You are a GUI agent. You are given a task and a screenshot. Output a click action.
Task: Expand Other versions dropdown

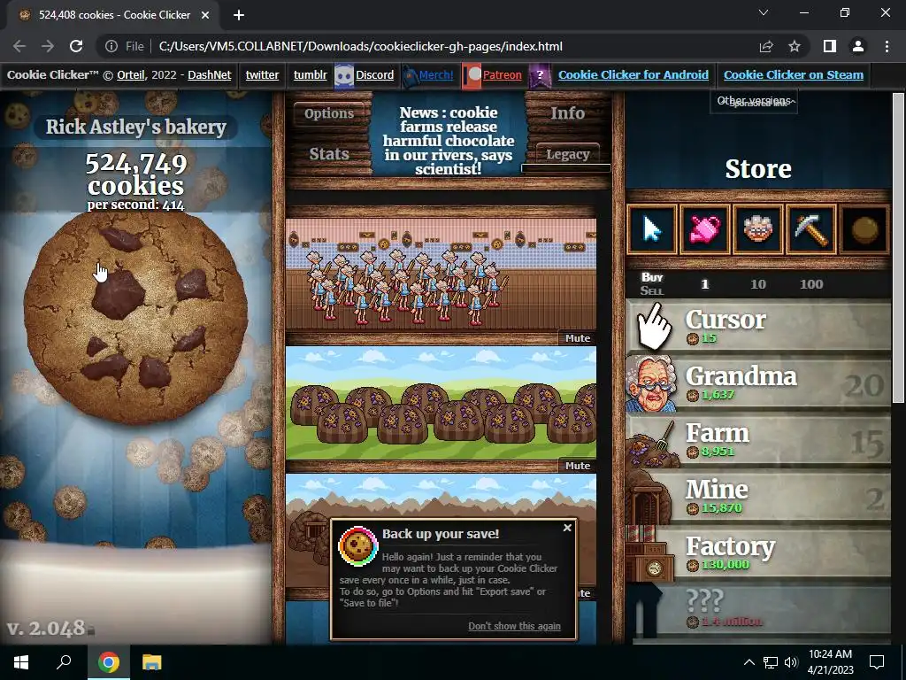tap(754, 101)
